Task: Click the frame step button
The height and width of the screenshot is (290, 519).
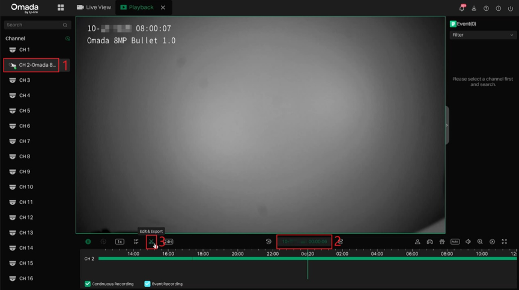Action: [103, 242]
